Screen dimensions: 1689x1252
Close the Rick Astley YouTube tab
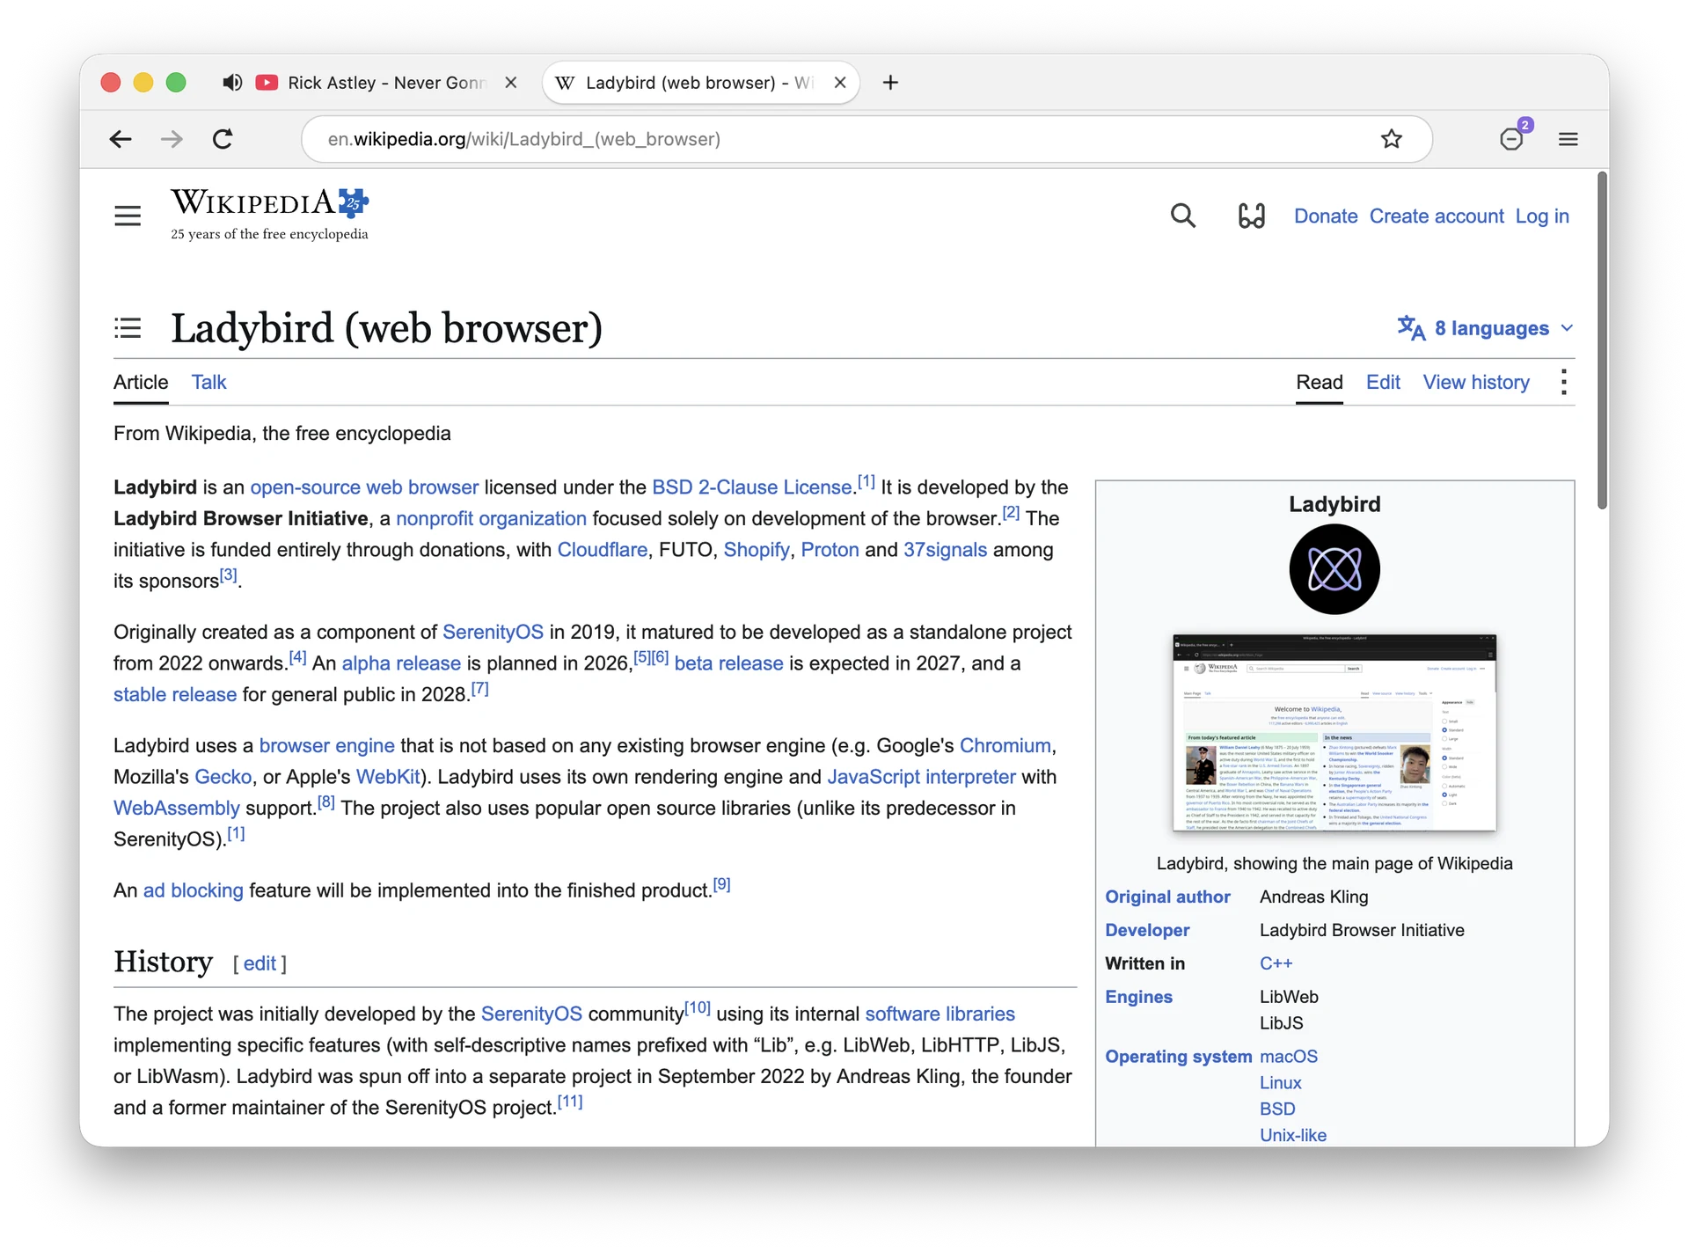[511, 83]
